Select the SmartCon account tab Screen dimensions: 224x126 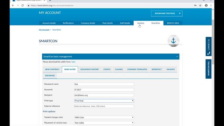pyautogui.click(x=155, y=23)
